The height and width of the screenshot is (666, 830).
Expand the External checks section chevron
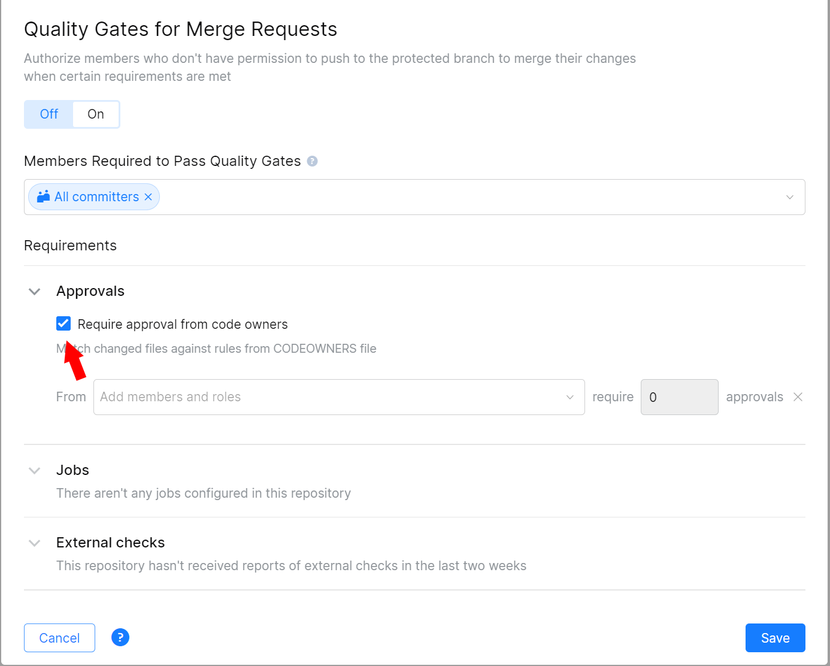pos(35,543)
